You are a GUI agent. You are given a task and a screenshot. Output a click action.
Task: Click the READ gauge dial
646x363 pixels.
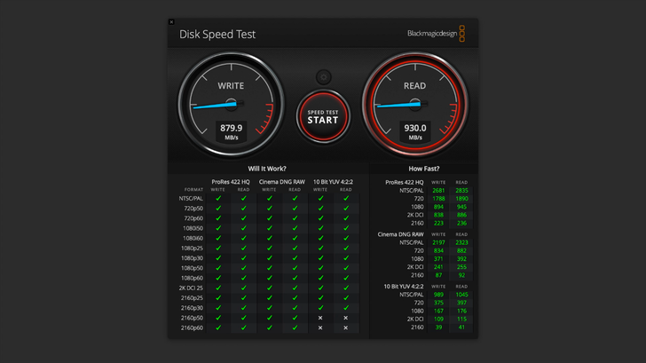(415, 104)
